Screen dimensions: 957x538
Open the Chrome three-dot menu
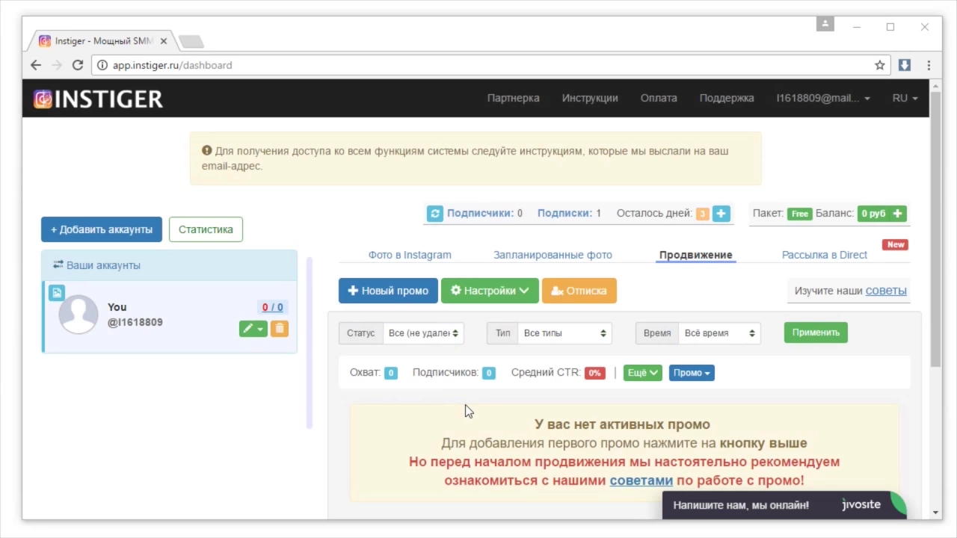[929, 65]
